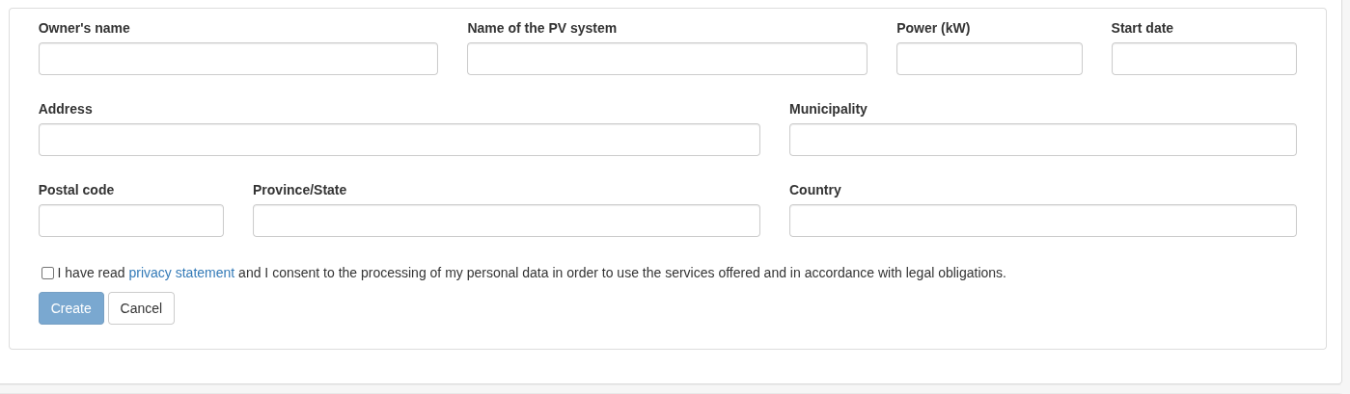Viewport: 1350px width, 394px height.
Task: Click the "Start date" label
Action: click(1142, 28)
